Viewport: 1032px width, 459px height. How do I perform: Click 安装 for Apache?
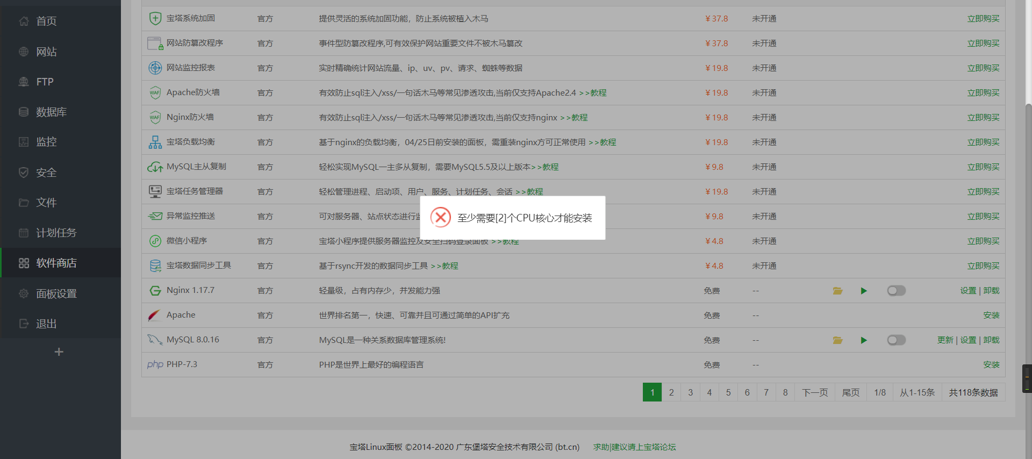click(991, 315)
